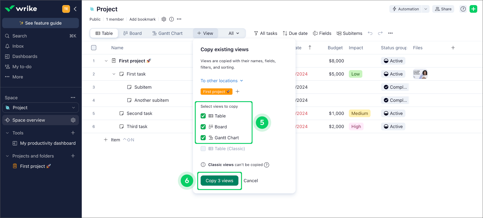The image size is (483, 218).
Task: Open the Subitems menu
Action: tap(349, 33)
